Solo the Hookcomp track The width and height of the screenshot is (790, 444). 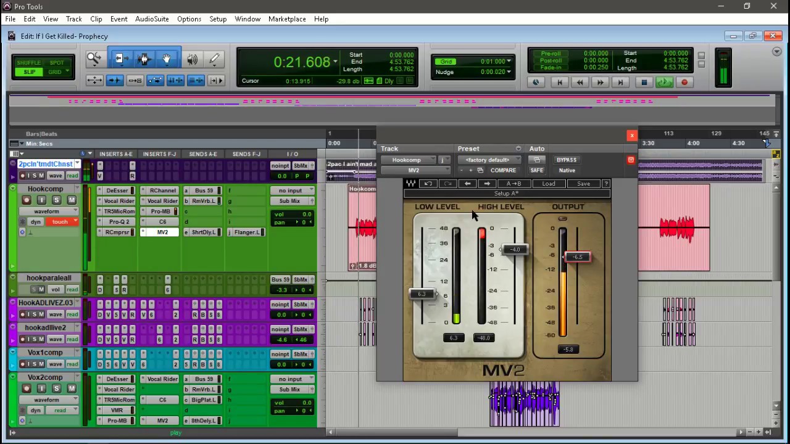coord(57,200)
